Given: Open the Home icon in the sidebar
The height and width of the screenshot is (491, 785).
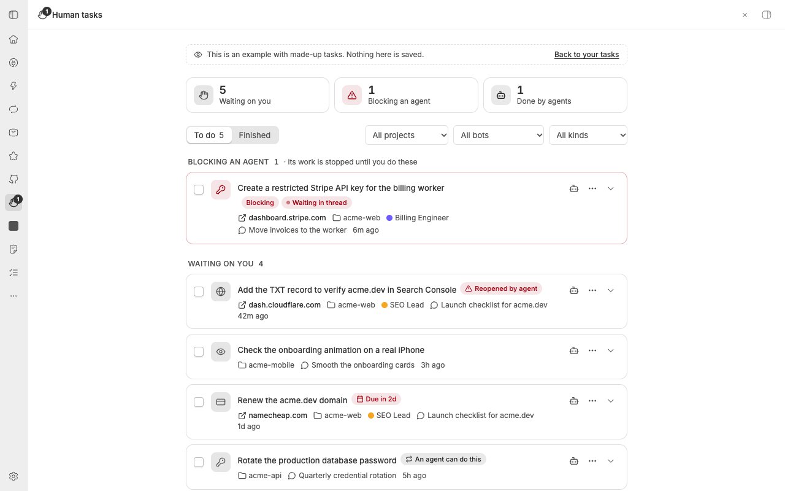Looking at the screenshot, I should (13, 39).
